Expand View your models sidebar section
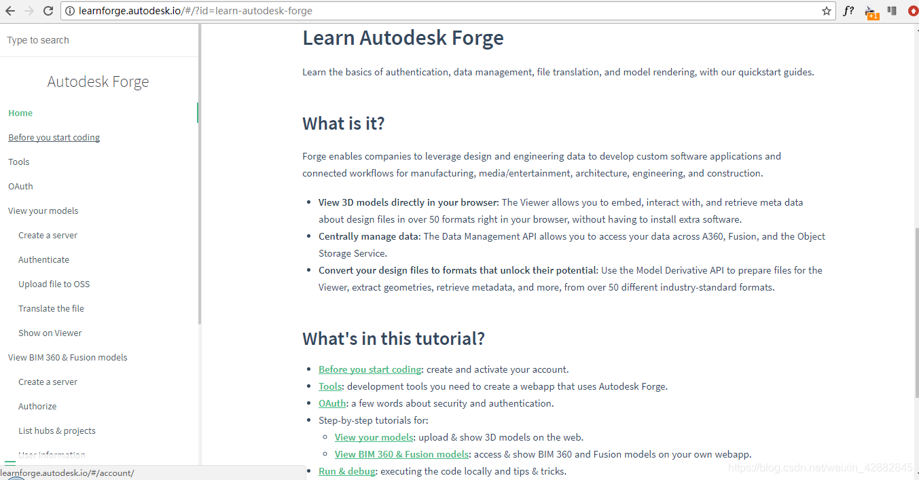Viewport: 919px width, 480px height. [43, 210]
